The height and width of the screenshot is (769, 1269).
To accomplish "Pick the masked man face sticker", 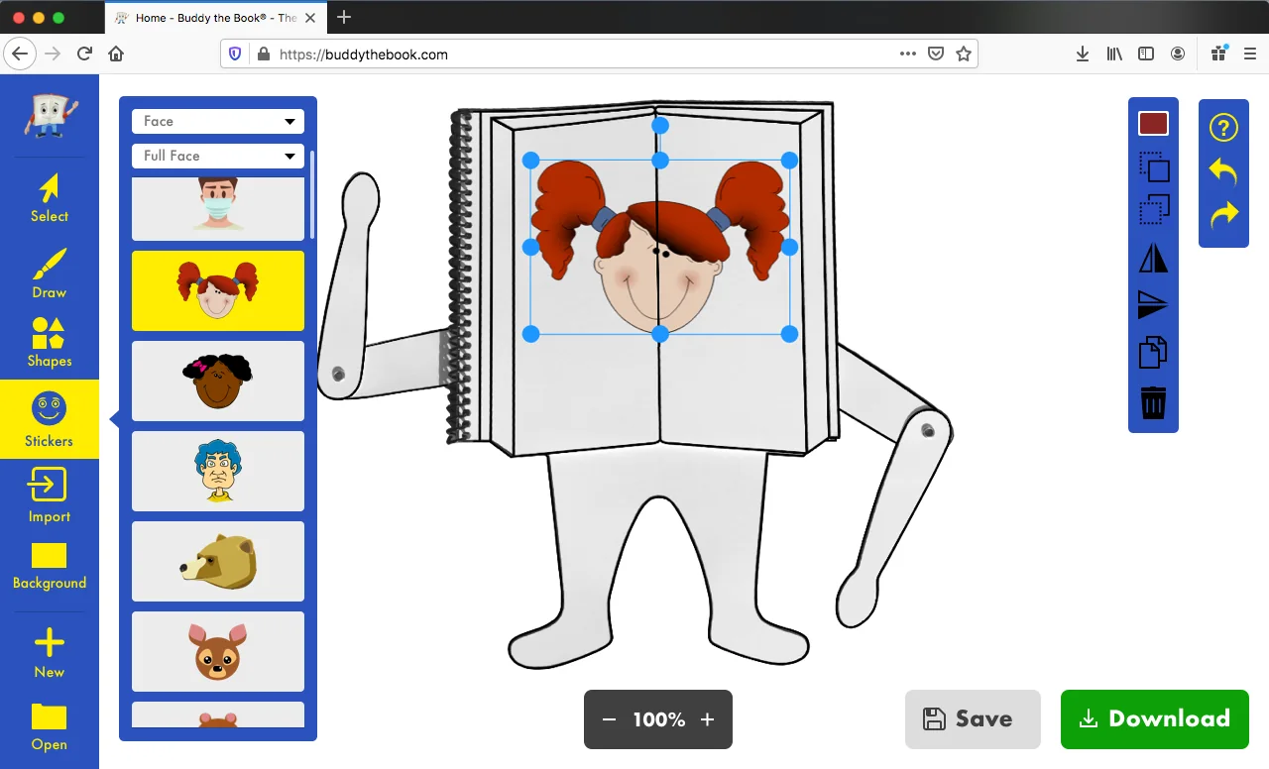I will click(x=218, y=208).
